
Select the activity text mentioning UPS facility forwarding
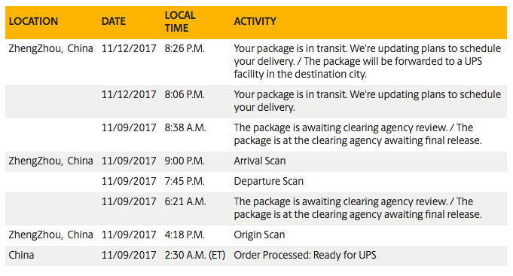coord(367,61)
